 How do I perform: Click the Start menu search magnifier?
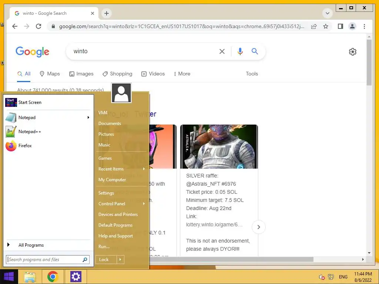click(x=85, y=260)
